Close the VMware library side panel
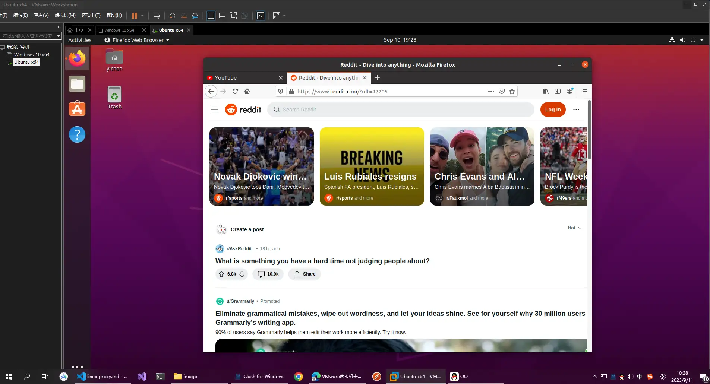The height and width of the screenshot is (384, 710). coord(59,27)
